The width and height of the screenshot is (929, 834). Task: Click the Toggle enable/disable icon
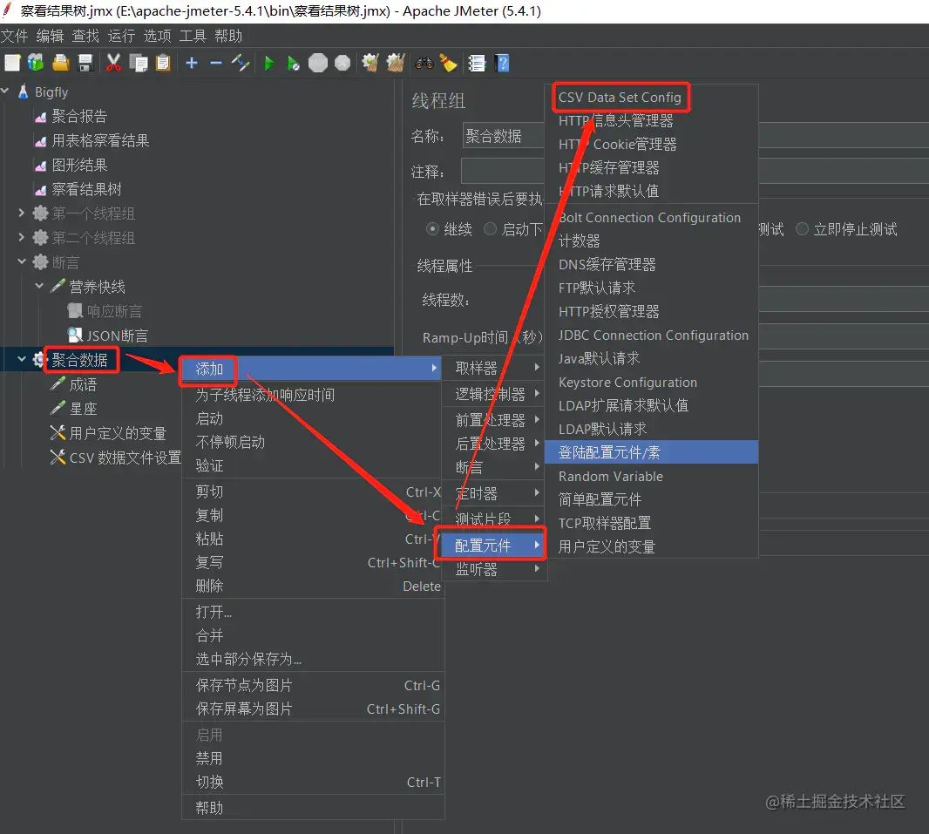click(x=240, y=63)
